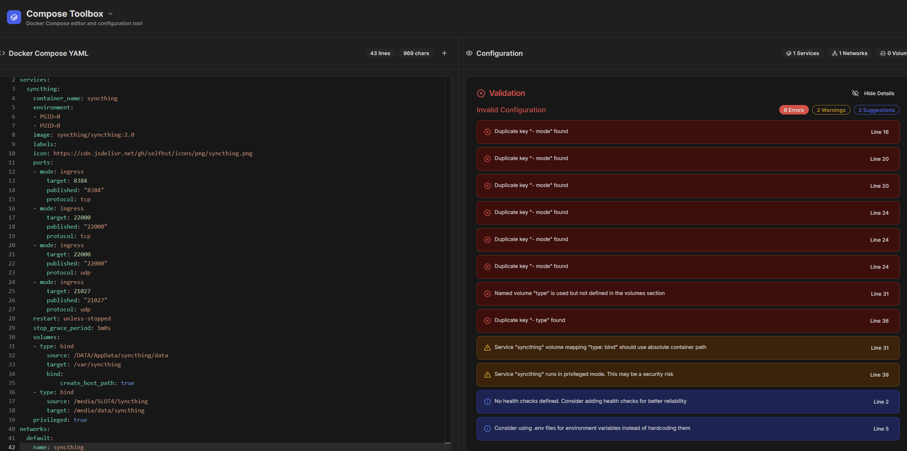Select the named volume "type" not defined error
907x451 pixels.
(x=579, y=293)
